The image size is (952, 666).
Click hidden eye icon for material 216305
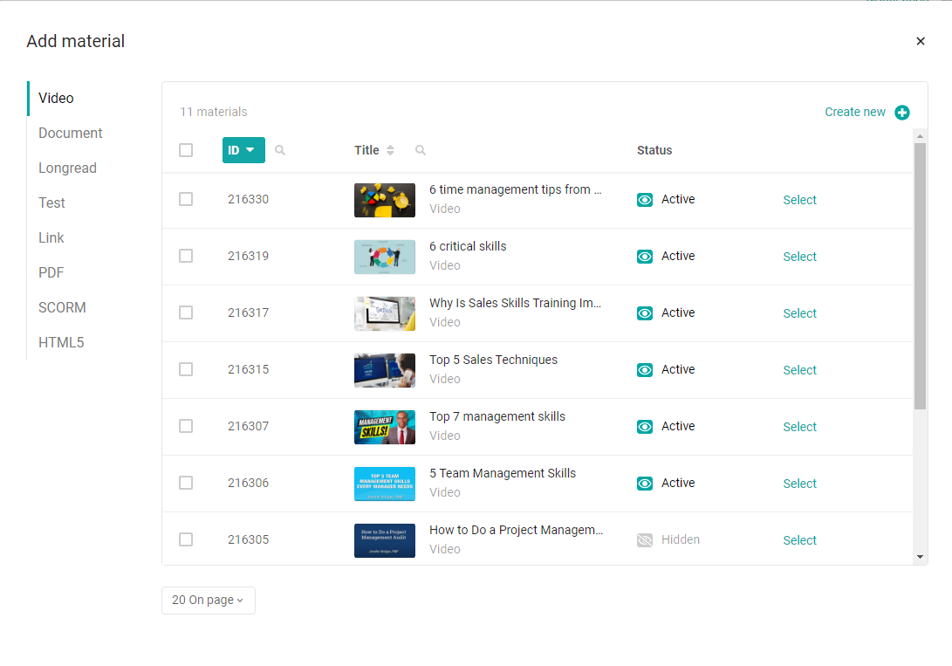point(645,540)
